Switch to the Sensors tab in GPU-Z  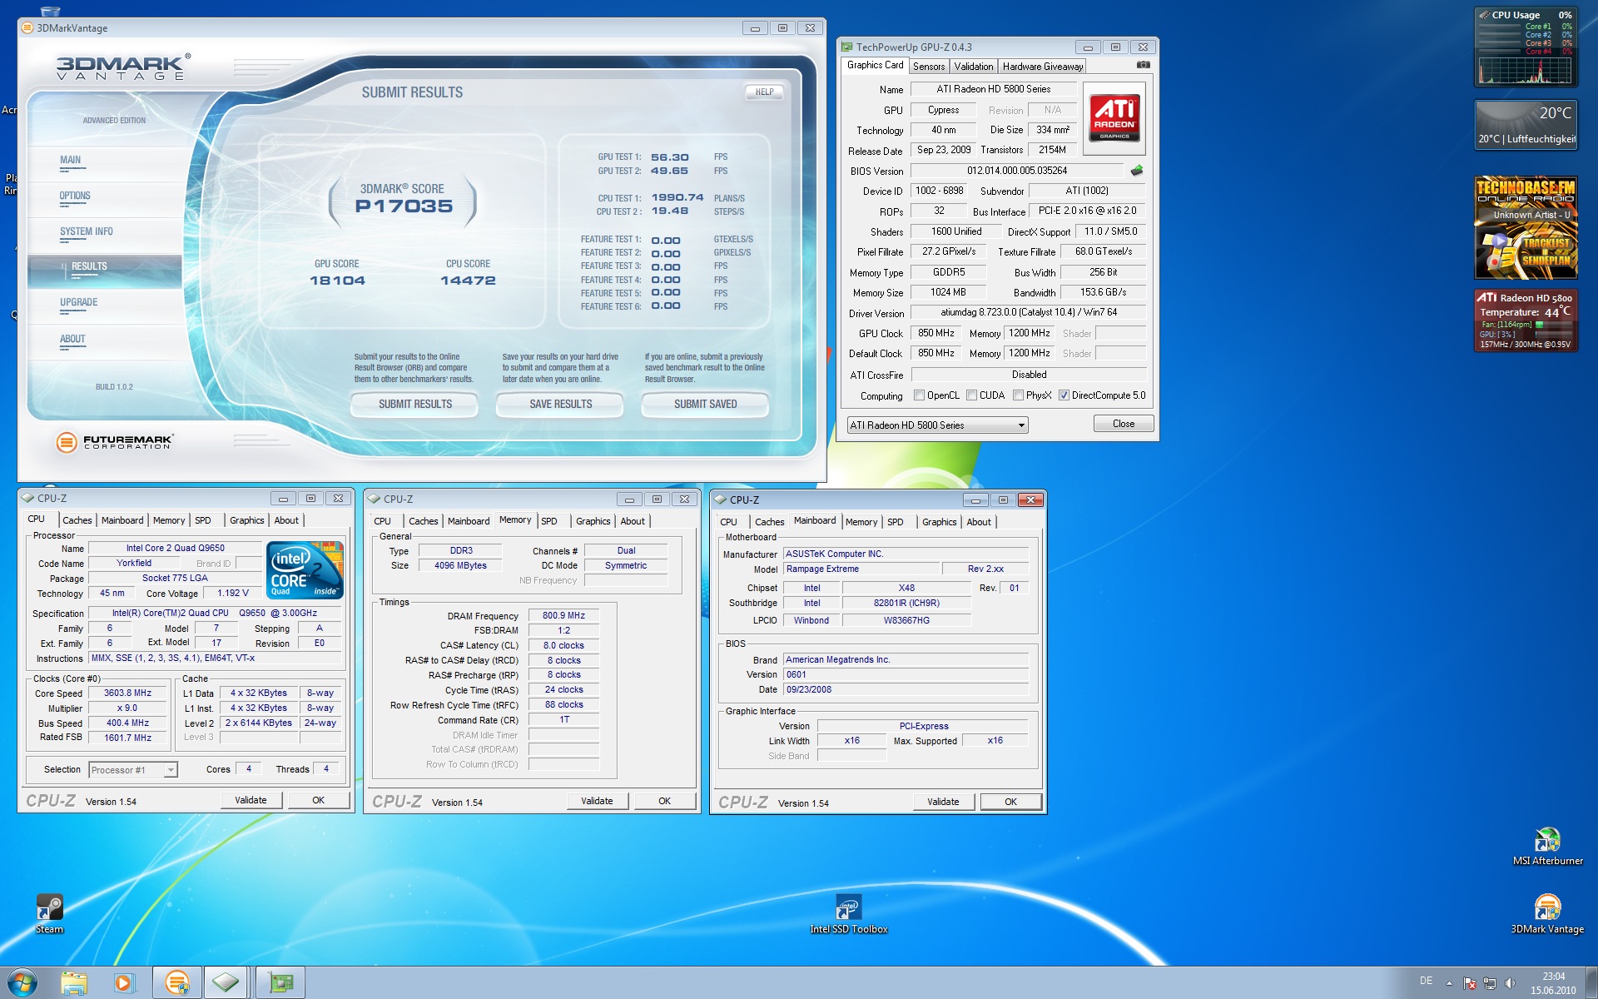pyautogui.click(x=929, y=67)
